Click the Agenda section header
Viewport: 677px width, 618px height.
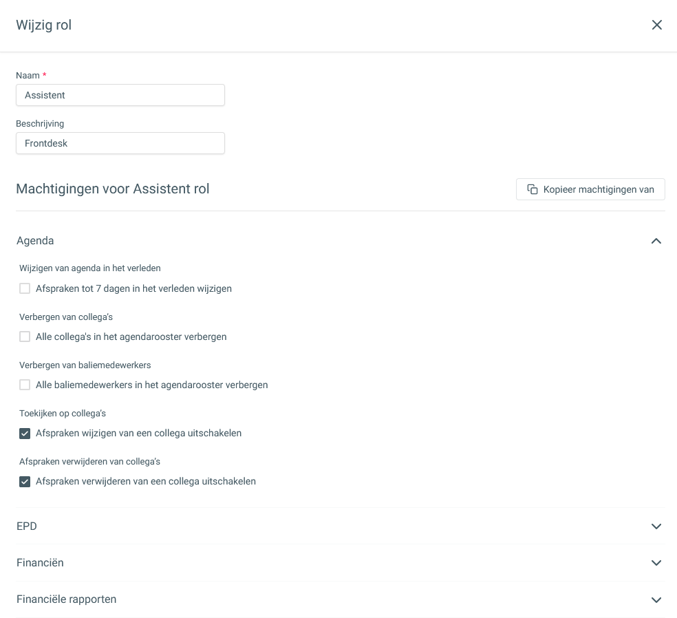click(341, 241)
